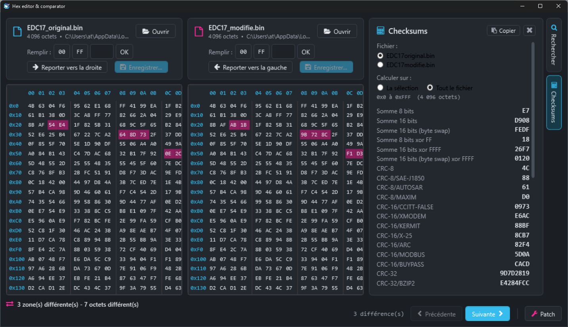Click the Checksums calculator icon in panel header

(380, 31)
